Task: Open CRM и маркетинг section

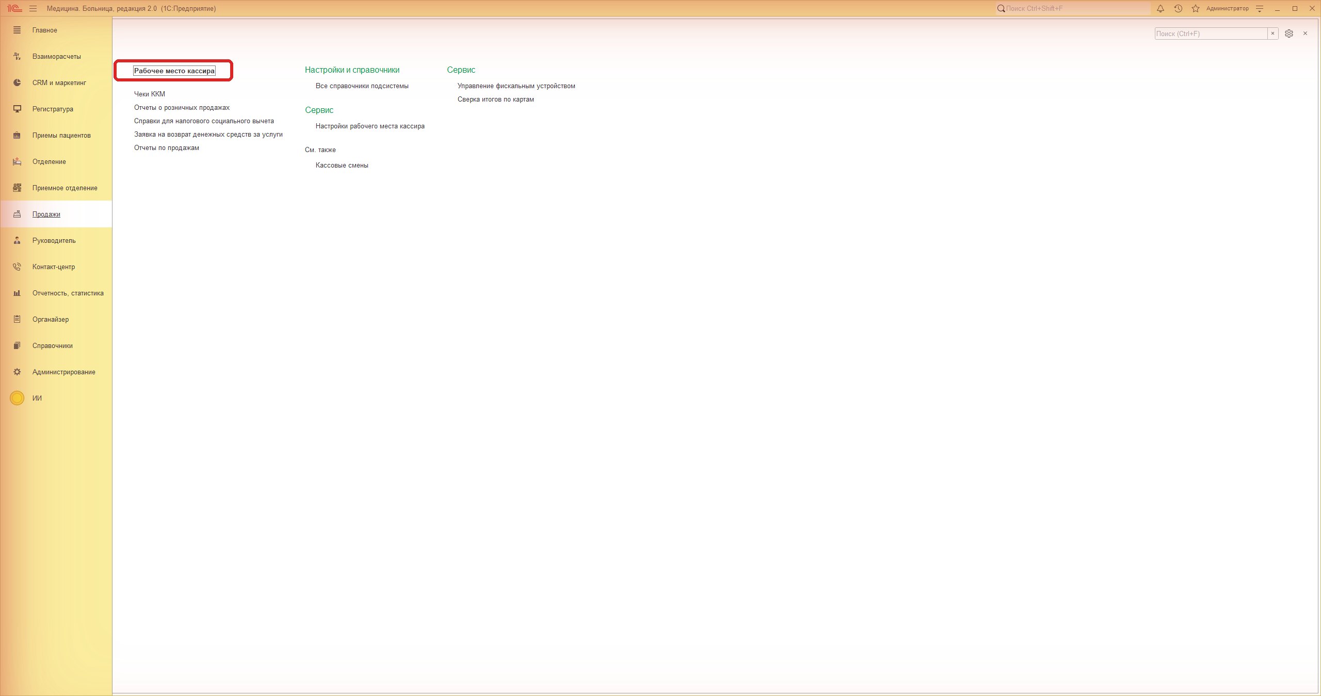Action: point(56,82)
